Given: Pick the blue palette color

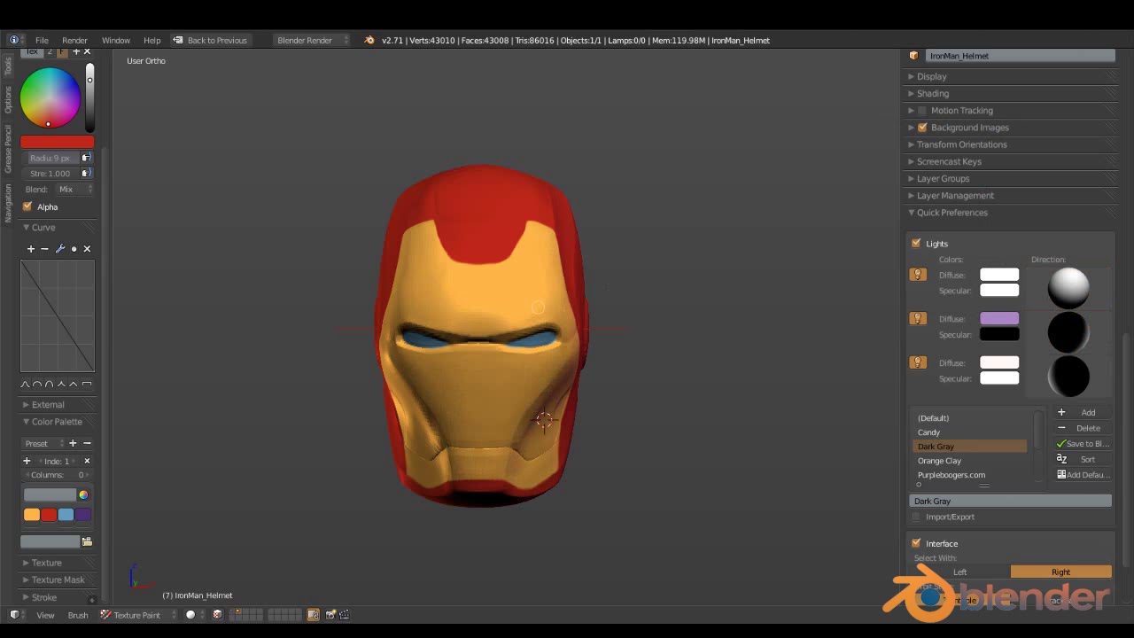Looking at the screenshot, I should coord(66,514).
